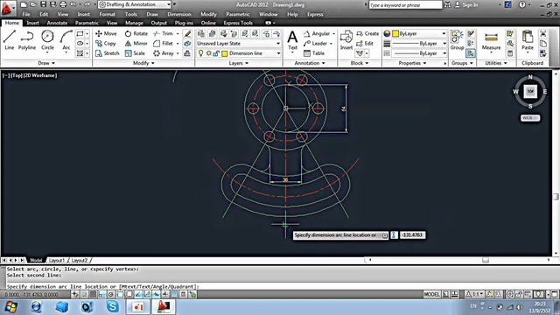Select the Polyline tool

[x=27, y=40]
